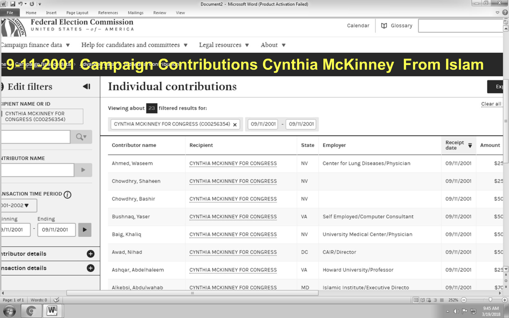Open the Page Layout tab
Image resolution: width=509 pixels, height=318 pixels.
pyautogui.click(x=77, y=13)
